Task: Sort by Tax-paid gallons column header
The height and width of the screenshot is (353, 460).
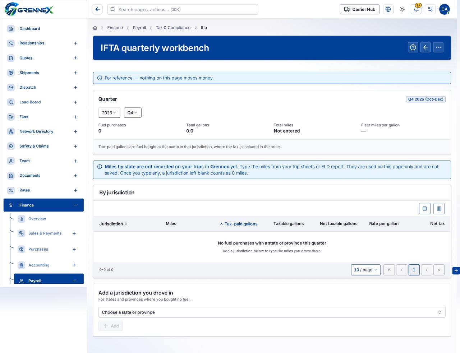Action: click(239, 224)
